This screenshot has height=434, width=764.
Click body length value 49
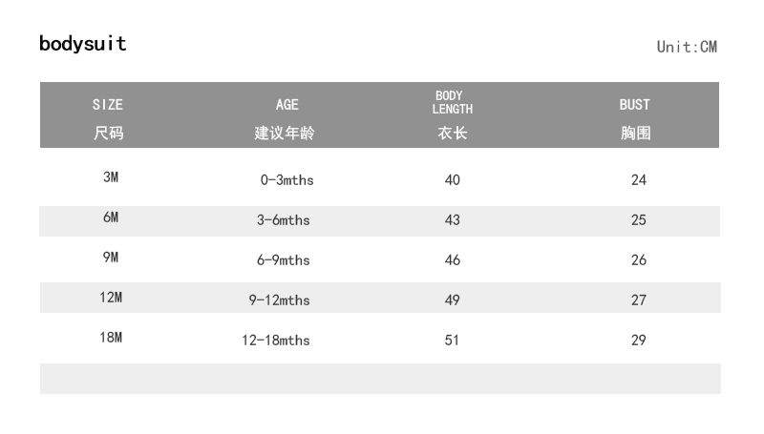coord(453,300)
